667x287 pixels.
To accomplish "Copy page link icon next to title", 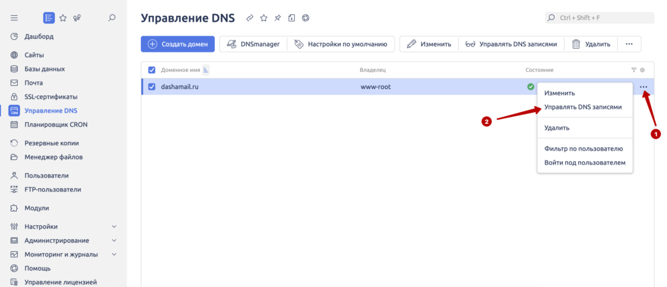I will tap(250, 18).
